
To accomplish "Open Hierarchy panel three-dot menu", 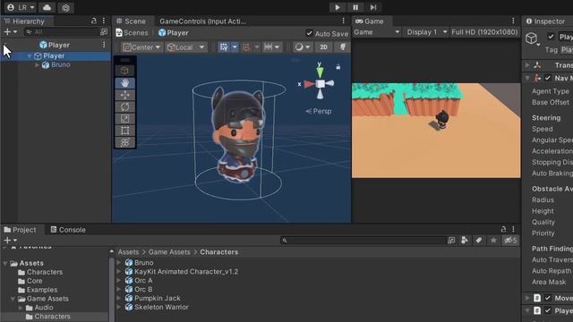I will (x=104, y=21).
